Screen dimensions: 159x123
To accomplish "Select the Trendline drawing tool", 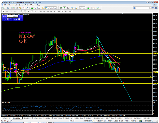I will tap(18, 11).
